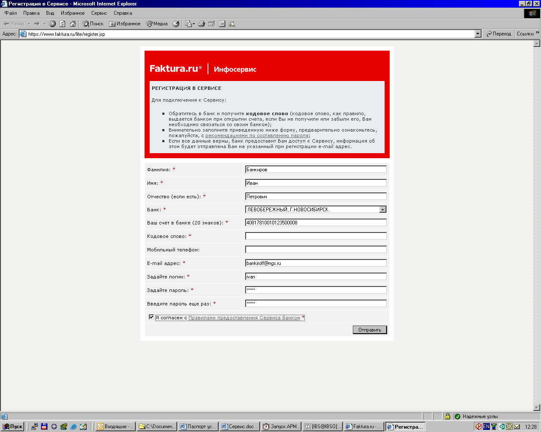
Task: Switch to Паспорт ус... Word document
Action: [198, 427]
